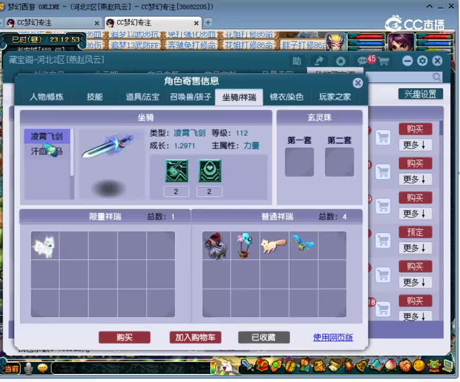Click the 当前 channel button at bottom left

point(12,369)
